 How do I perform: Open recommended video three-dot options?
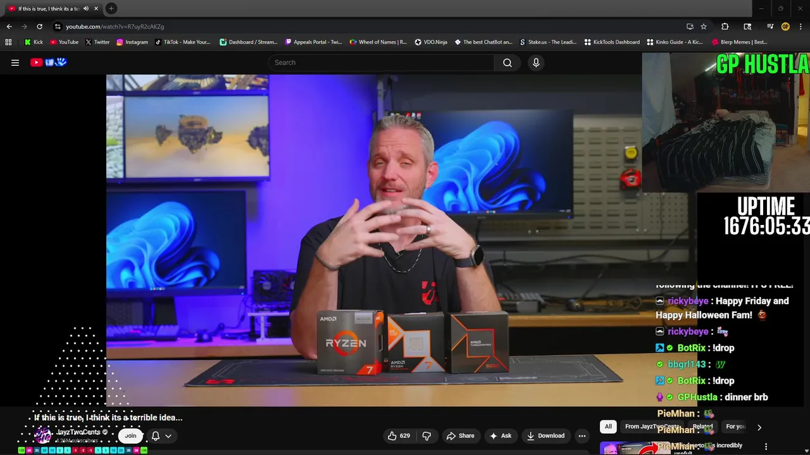766,447
